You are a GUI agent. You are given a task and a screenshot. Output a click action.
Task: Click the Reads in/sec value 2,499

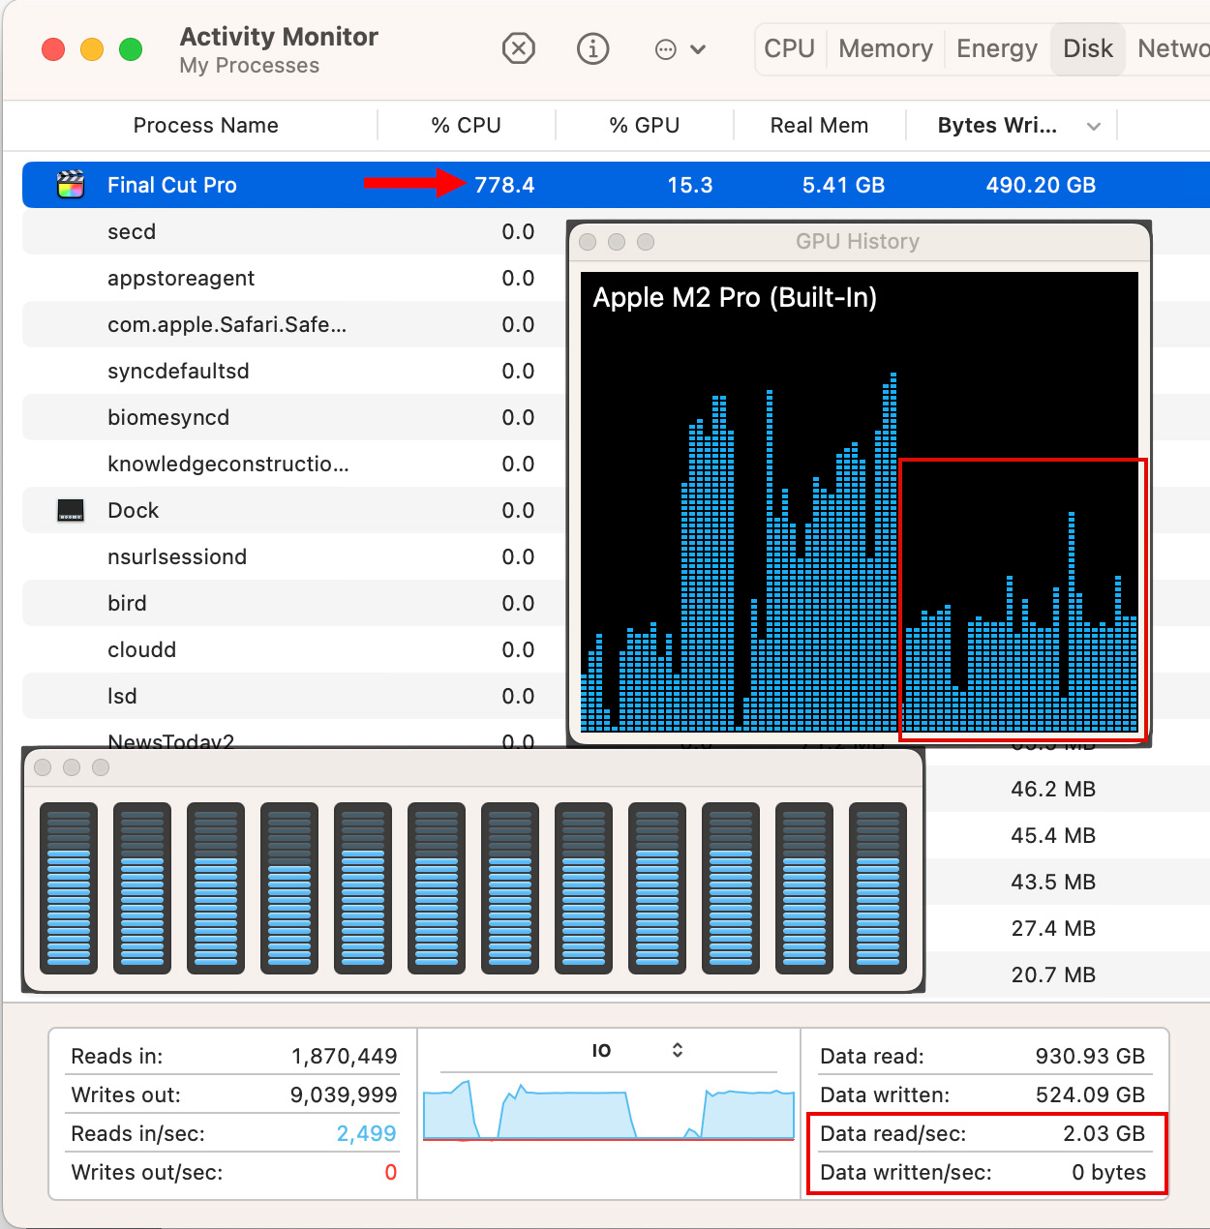367,1133
